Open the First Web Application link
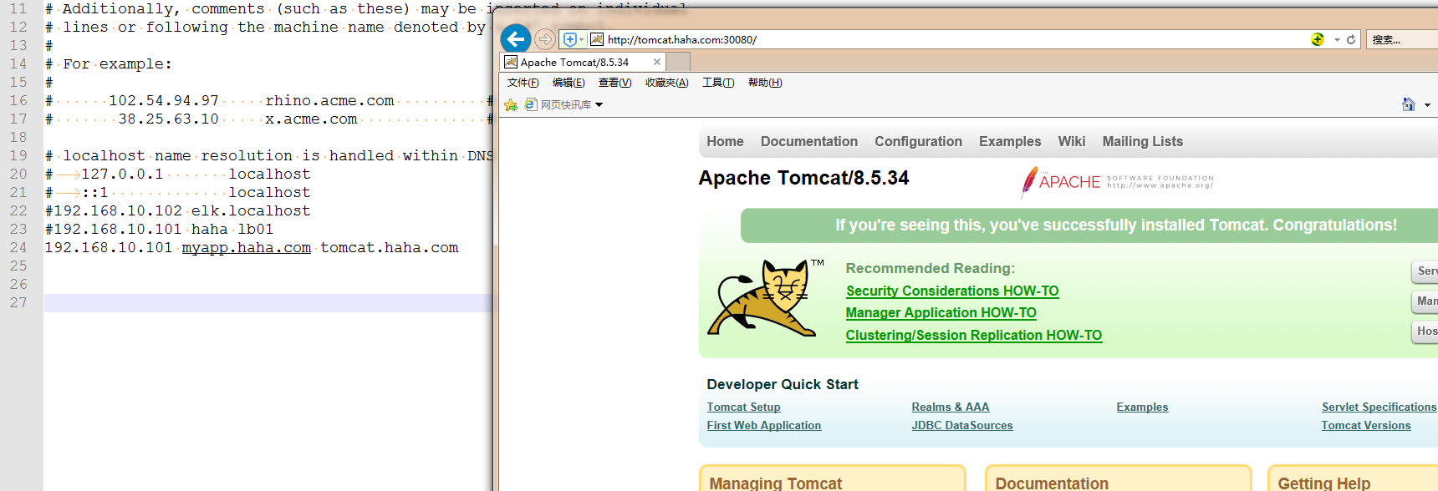Image resolution: width=1438 pixels, height=491 pixels. (763, 425)
